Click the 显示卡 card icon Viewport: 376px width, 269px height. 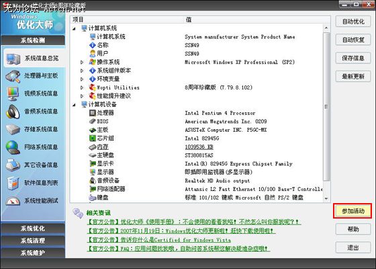click(x=93, y=164)
